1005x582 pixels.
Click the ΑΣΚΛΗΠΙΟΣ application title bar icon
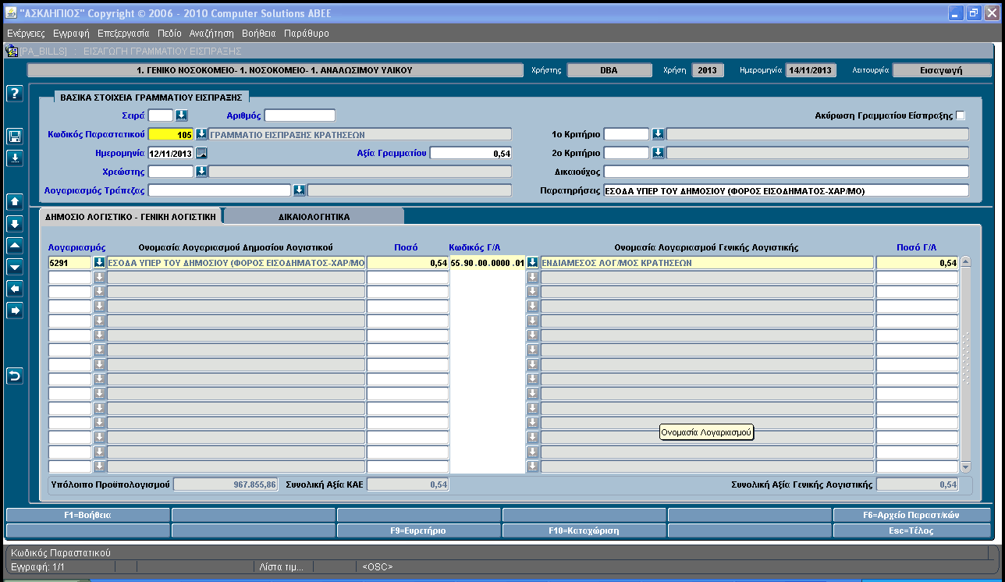(x=11, y=14)
